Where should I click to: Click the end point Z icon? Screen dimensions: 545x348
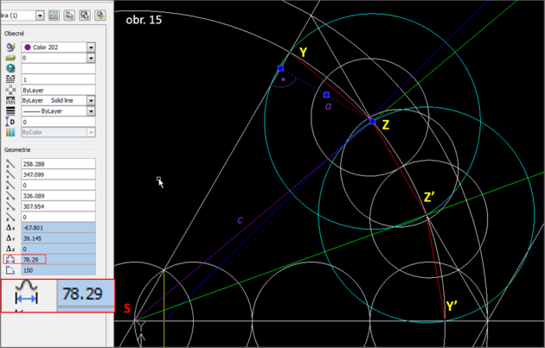(10, 218)
